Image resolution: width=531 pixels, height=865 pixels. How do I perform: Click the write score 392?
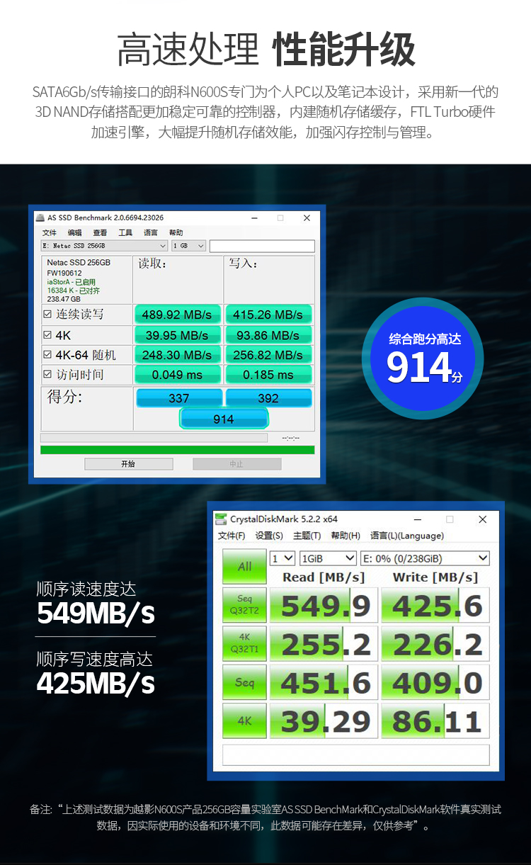coord(268,398)
